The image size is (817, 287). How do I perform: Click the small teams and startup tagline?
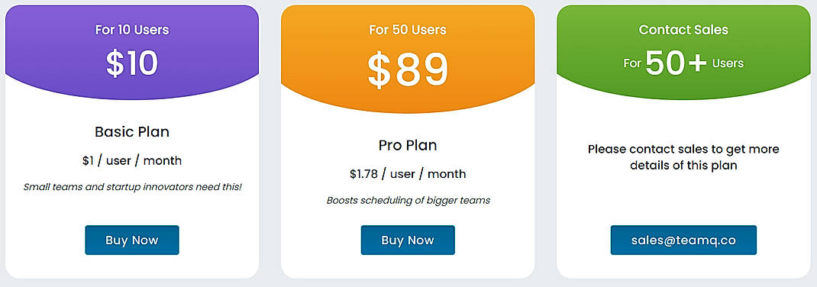tap(133, 186)
